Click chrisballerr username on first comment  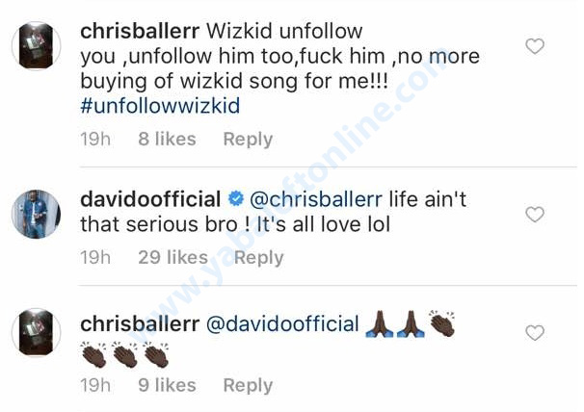pos(140,31)
